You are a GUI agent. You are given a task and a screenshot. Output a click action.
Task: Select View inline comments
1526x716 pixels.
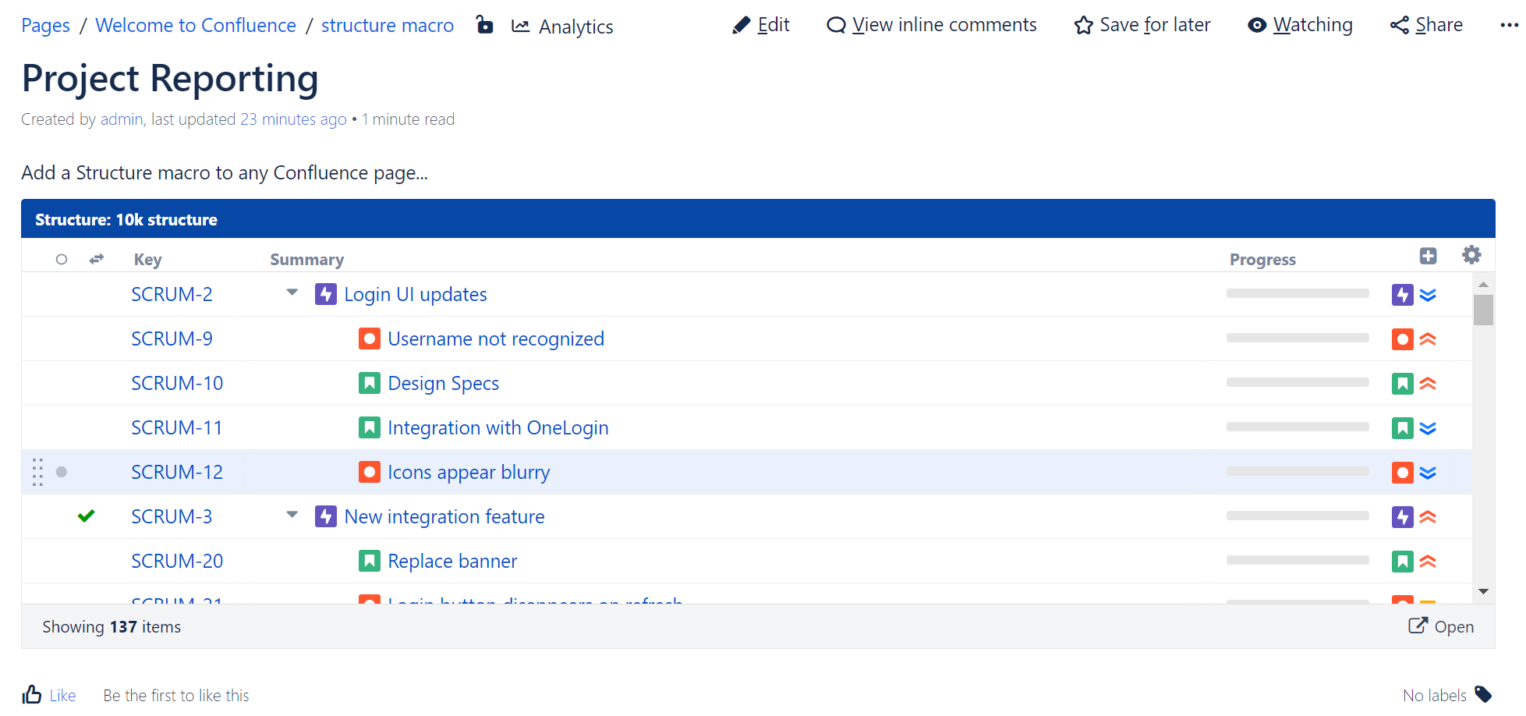(x=931, y=24)
